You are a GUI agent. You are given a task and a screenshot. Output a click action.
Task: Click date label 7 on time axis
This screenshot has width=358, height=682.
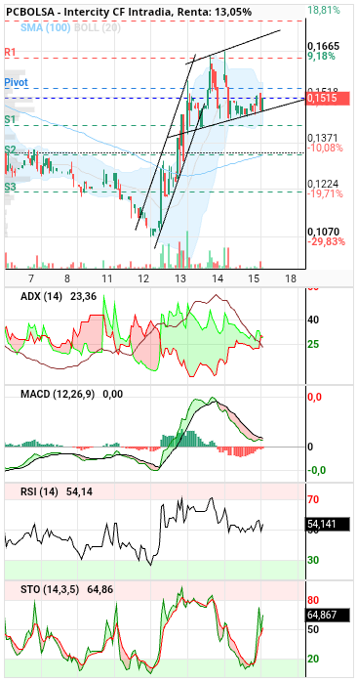[x=30, y=278]
